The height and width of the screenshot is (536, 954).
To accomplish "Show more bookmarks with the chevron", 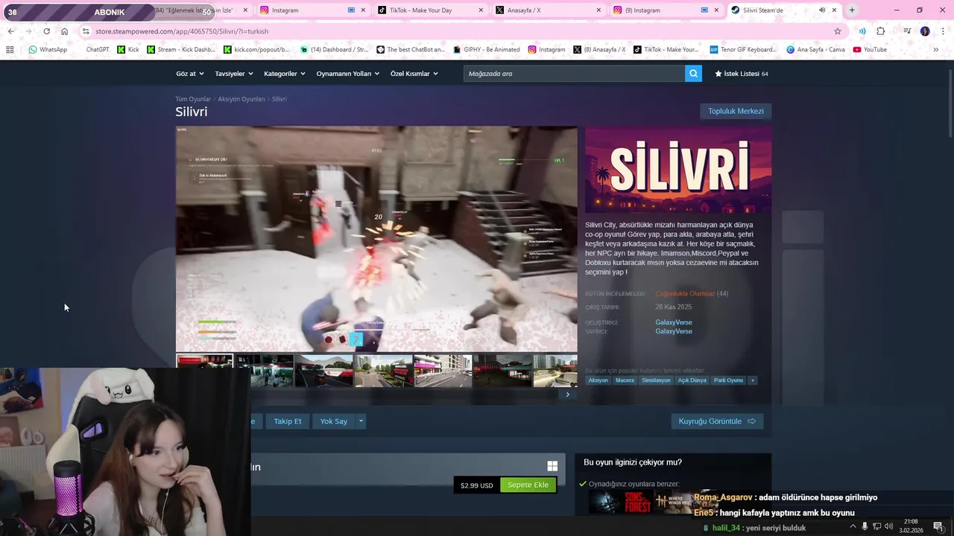I will [935, 50].
